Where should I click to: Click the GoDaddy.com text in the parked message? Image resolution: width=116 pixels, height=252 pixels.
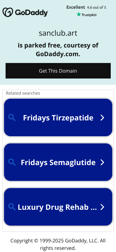(x=58, y=54)
